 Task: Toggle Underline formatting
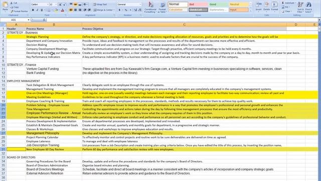42,10
